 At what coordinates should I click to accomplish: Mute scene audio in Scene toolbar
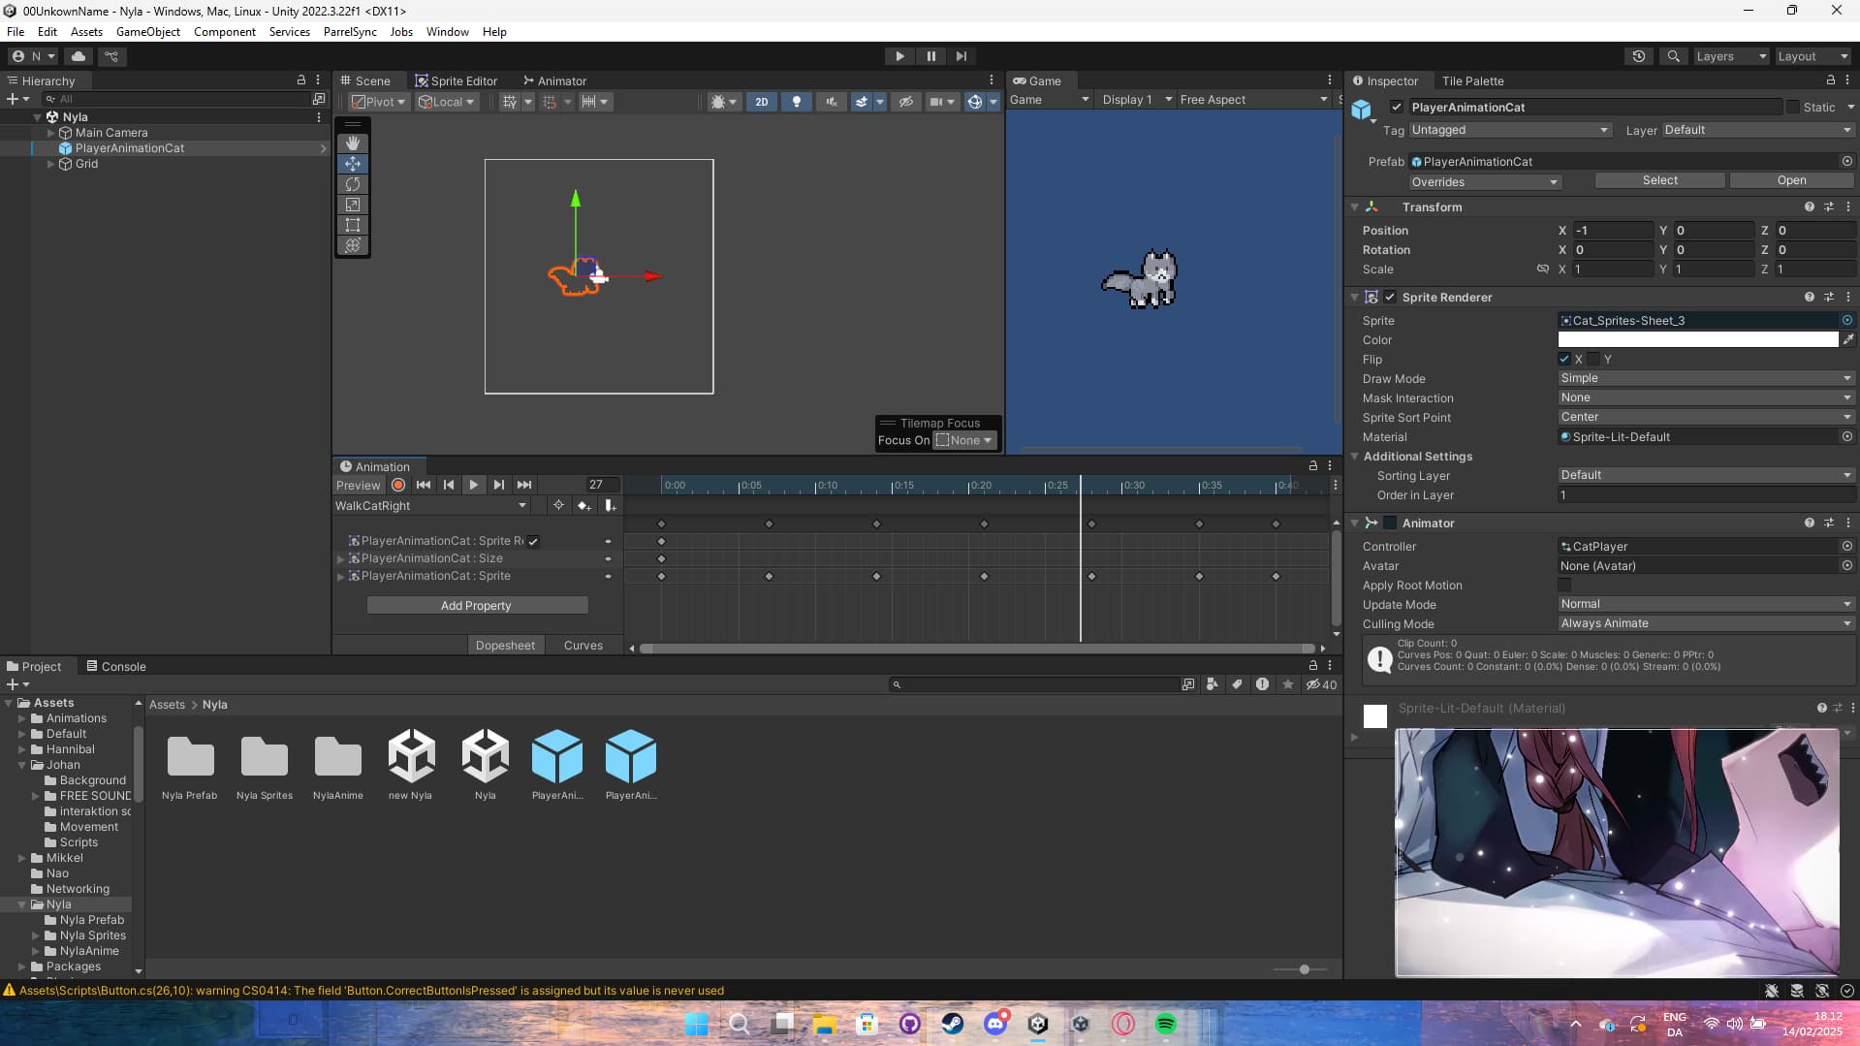[831, 101]
